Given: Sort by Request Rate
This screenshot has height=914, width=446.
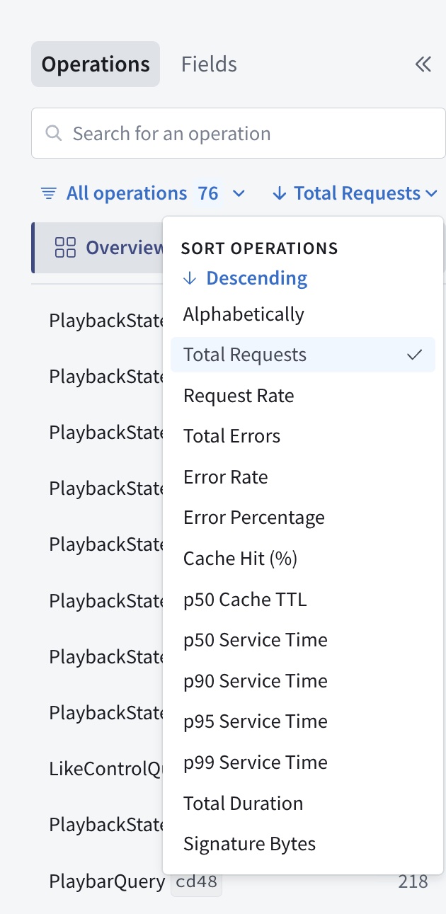Looking at the screenshot, I should coord(239,396).
